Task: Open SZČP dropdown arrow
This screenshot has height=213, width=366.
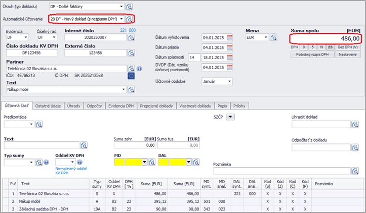Action: tap(230, 117)
